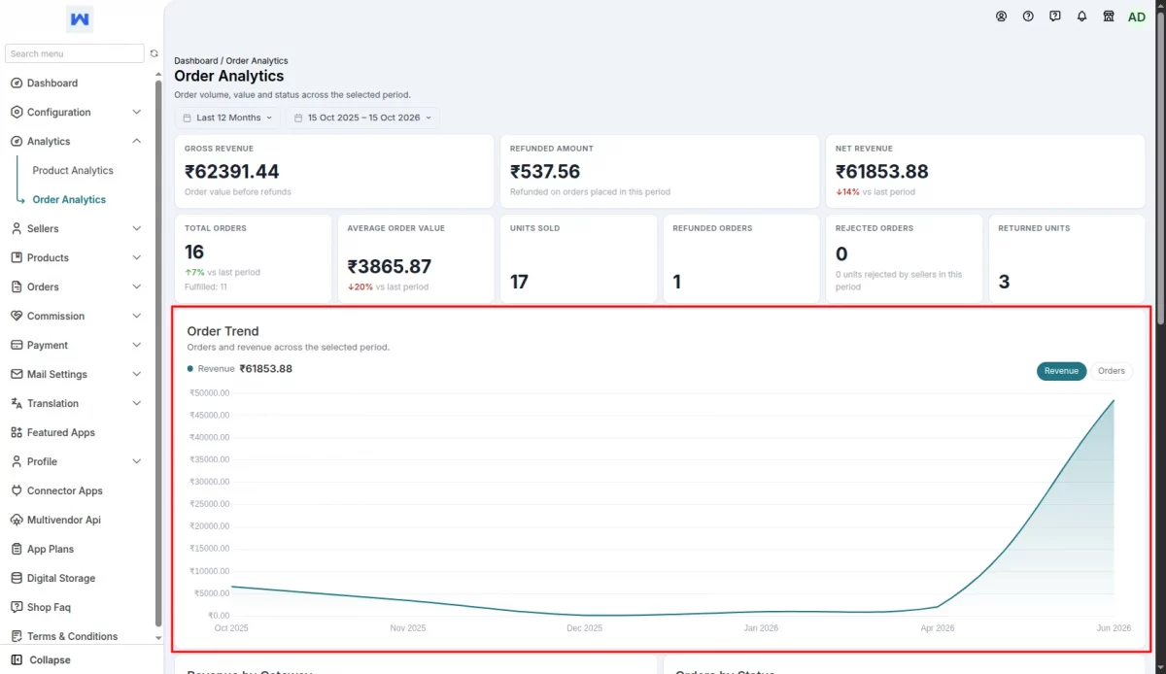Select Order Analytics in the sidebar
This screenshot has width=1166, height=674.
[69, 200]
